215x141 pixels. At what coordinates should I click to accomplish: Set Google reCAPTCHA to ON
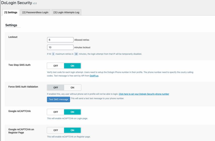(x=73, y=112)
